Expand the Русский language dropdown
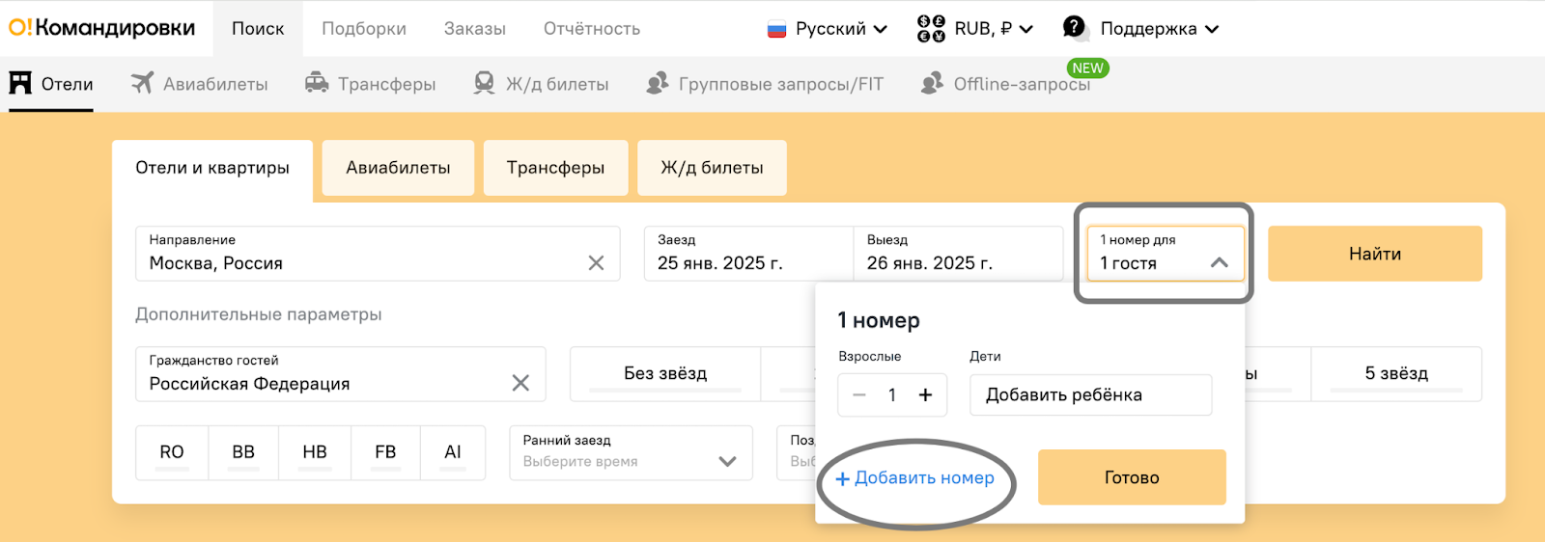 pyautogui.click(x=828, y=29)
